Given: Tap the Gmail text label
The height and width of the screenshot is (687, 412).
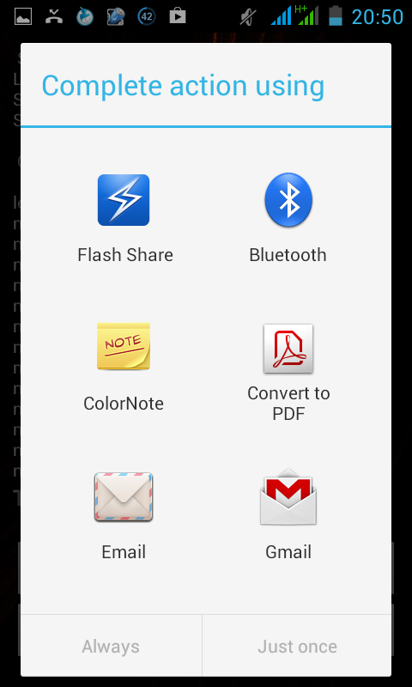Looking at the screenshot, I should (288, 552).
